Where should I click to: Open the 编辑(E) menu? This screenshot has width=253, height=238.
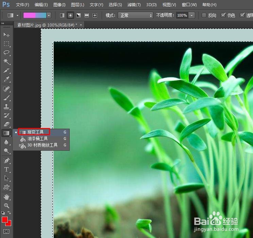click(x=41, y=5)
